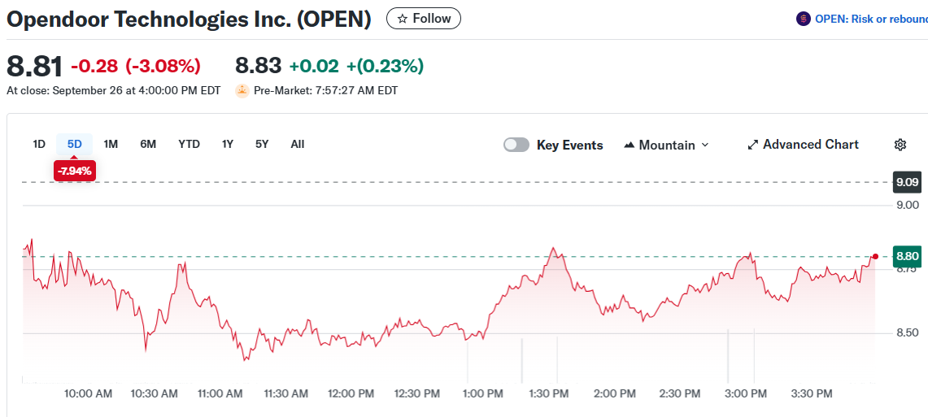This screenshot has width=928, height=417.
Task: Click the Pre-Market: 7:57:27 AM EDT text
Action: 326,91
